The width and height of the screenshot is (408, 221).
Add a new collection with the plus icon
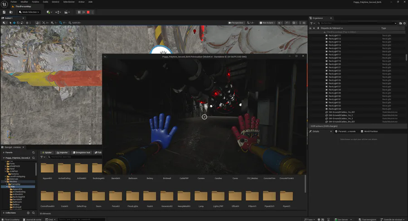pos(29,213)
